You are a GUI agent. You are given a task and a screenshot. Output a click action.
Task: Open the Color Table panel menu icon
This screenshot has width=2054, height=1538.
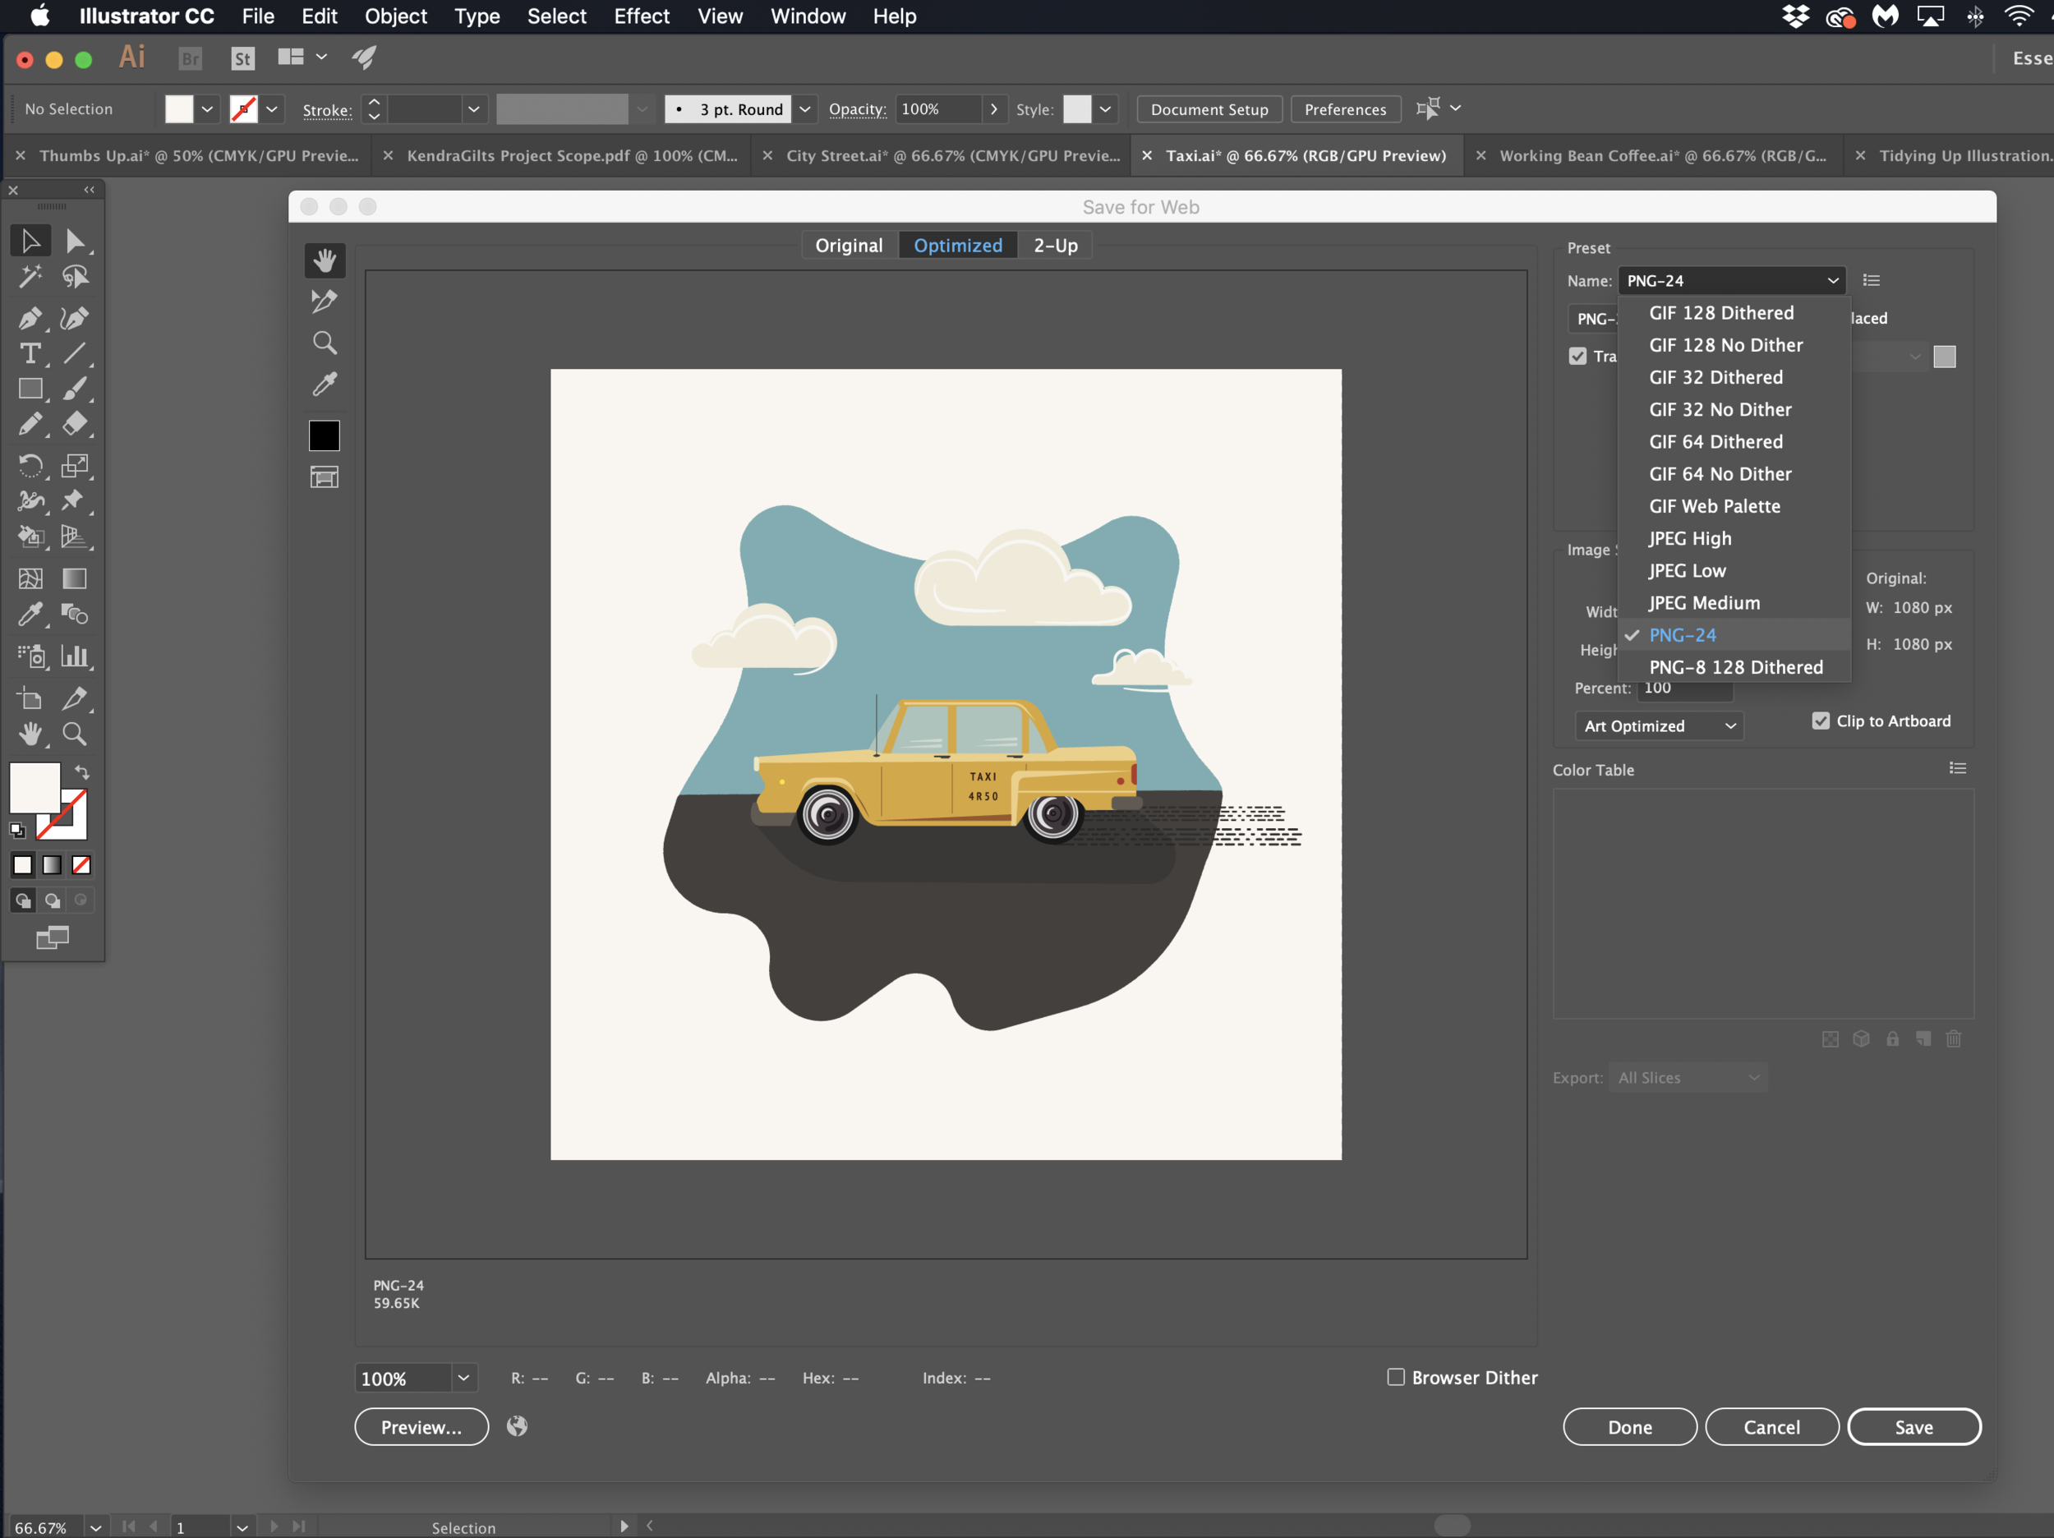coord(1957,768)
